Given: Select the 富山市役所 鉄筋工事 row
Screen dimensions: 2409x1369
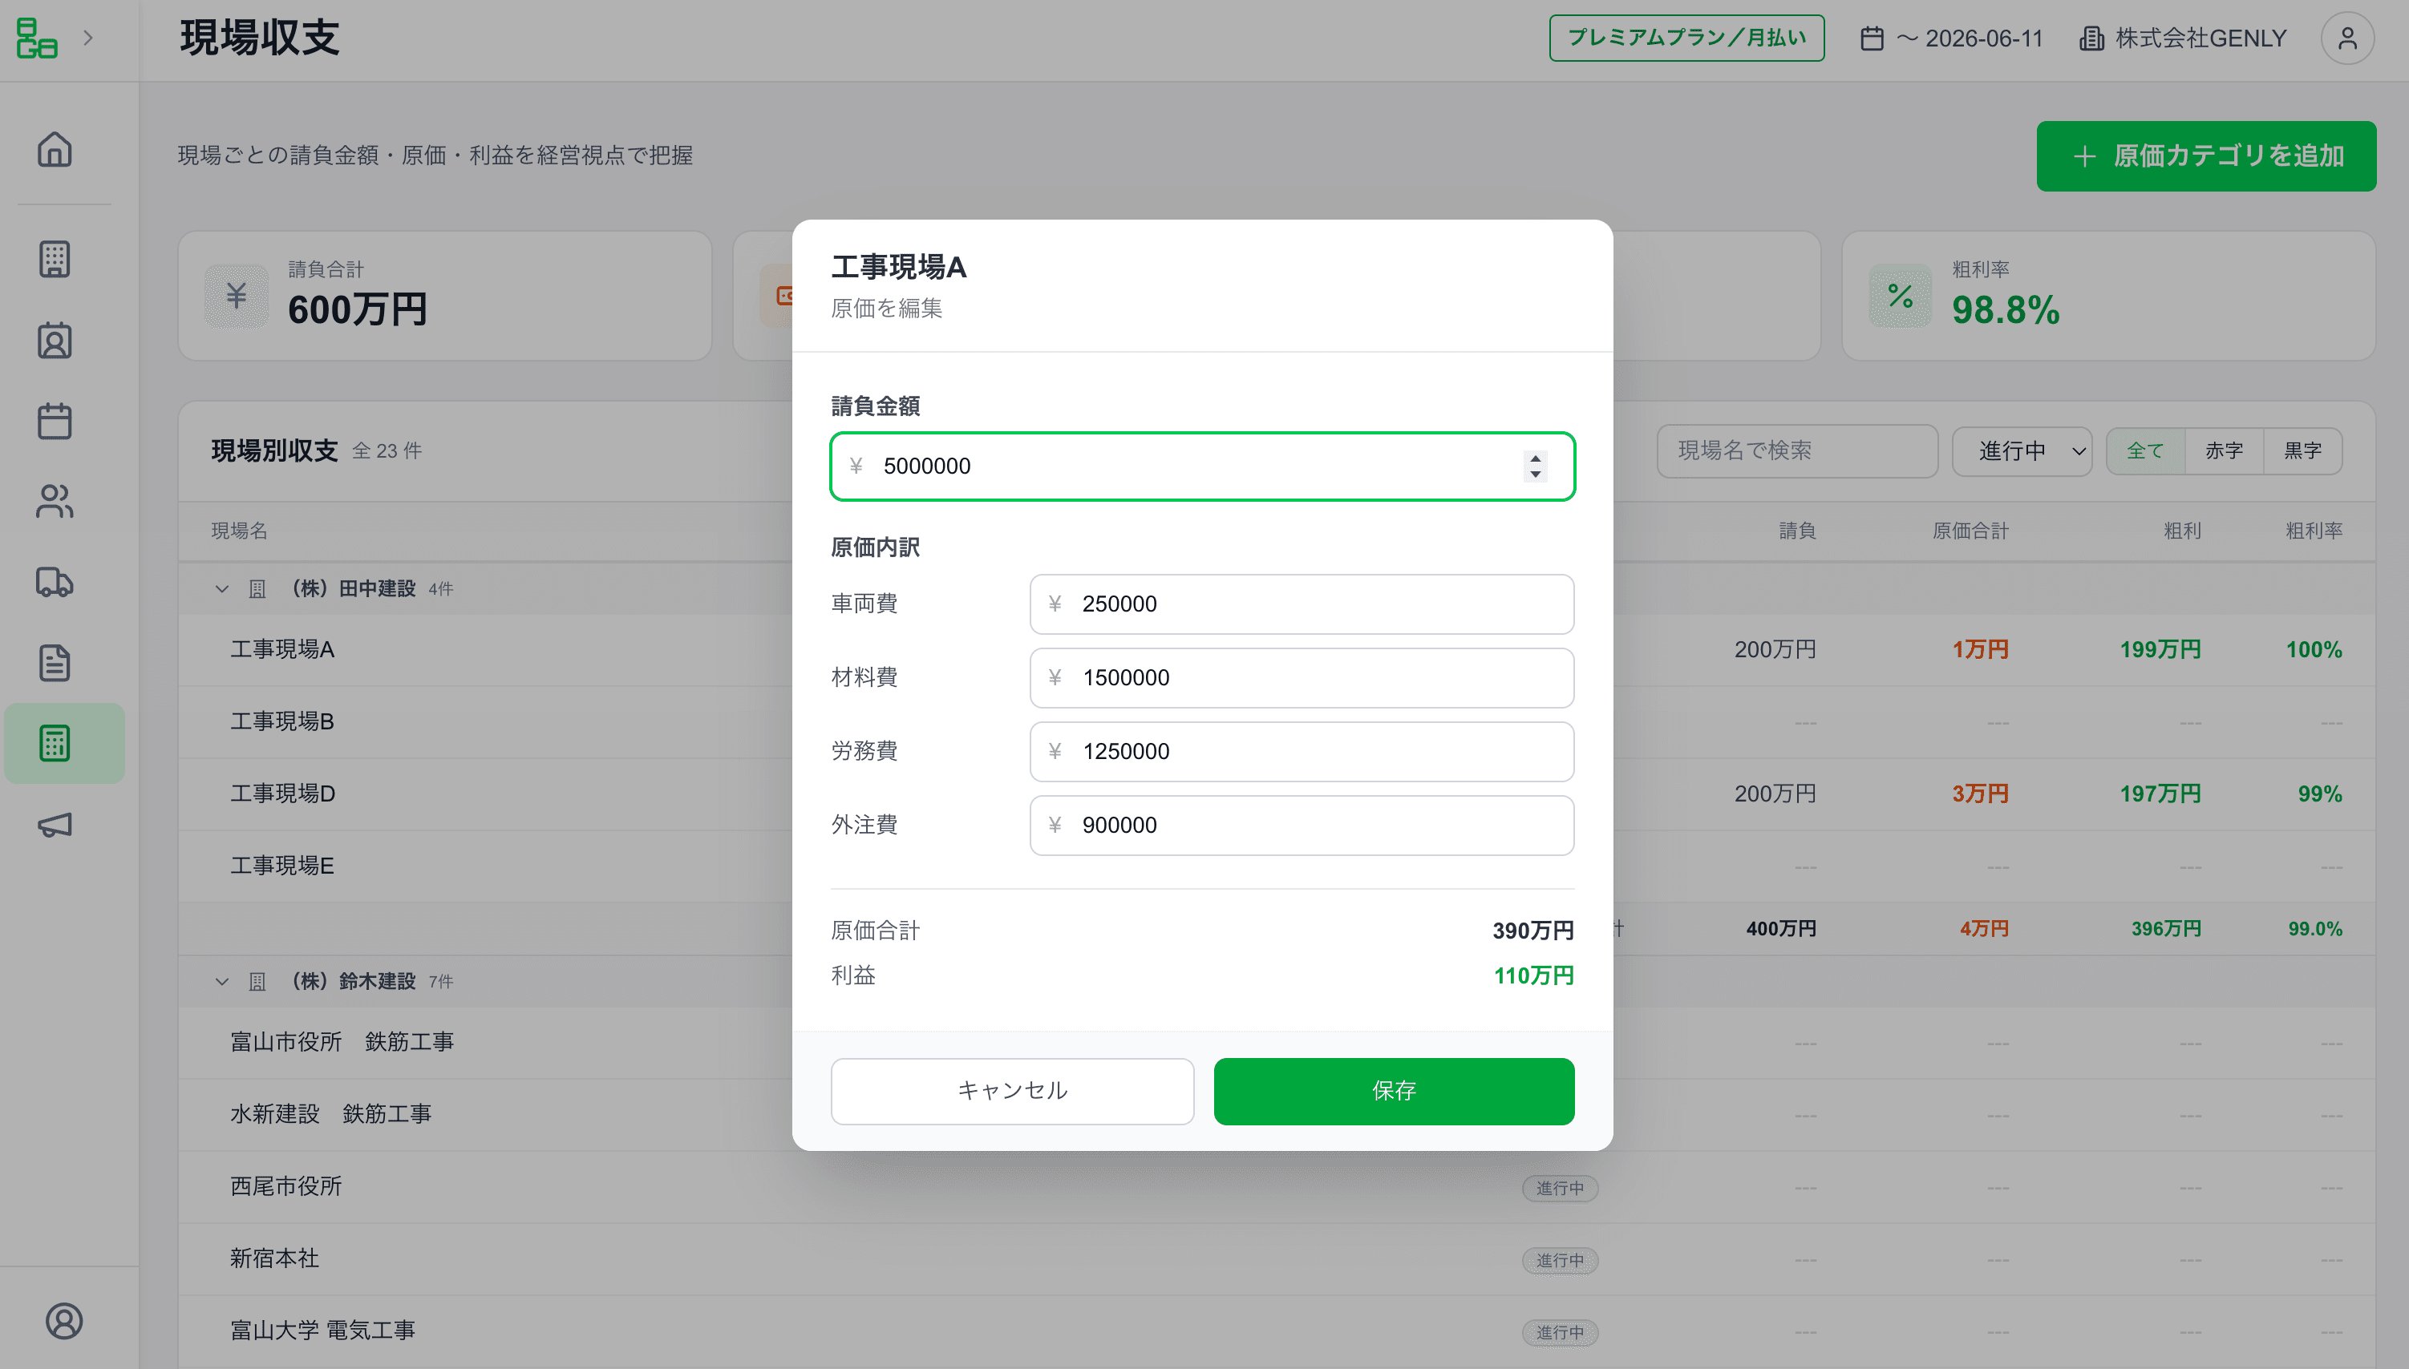Looking at the screenshot, I should (x=1277, y=1043).
